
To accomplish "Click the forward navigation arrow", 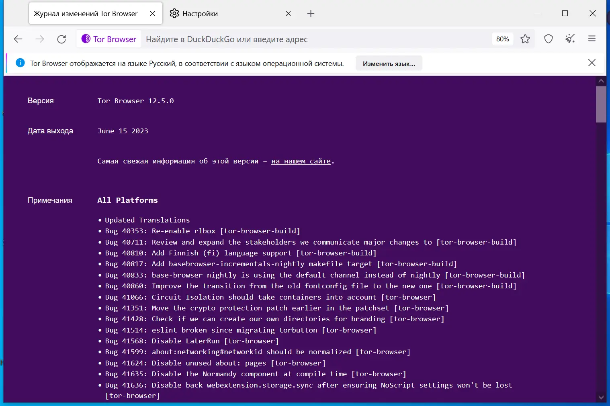I will tap(40, 39).
